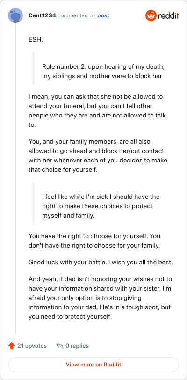The image size is (187, 380).
Task: Click the paragraph about blocking her contact
Action: pos(98,155)
